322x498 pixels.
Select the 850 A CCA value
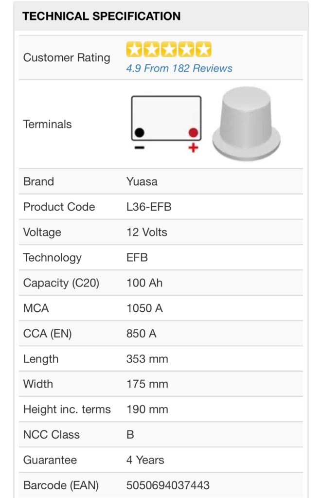tap(142, 334)
